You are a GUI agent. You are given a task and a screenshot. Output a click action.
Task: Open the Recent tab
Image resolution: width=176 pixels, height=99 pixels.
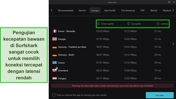tap(82, 11)
